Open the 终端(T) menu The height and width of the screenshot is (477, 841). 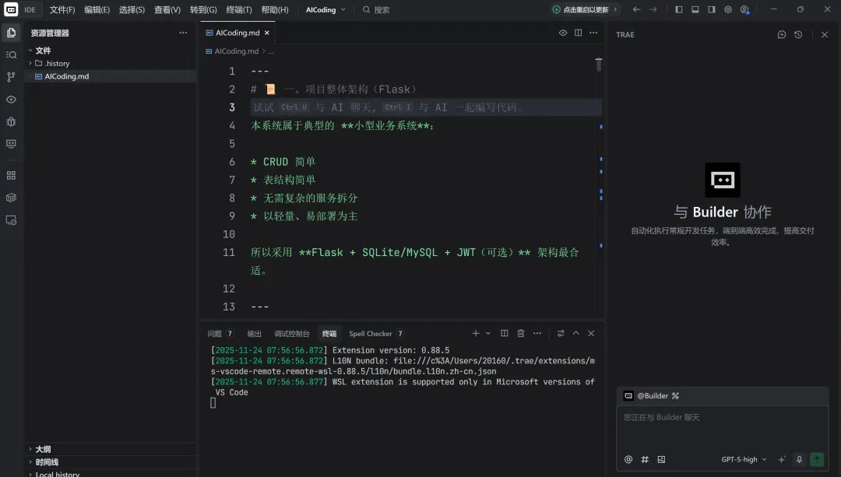(238, 9)
